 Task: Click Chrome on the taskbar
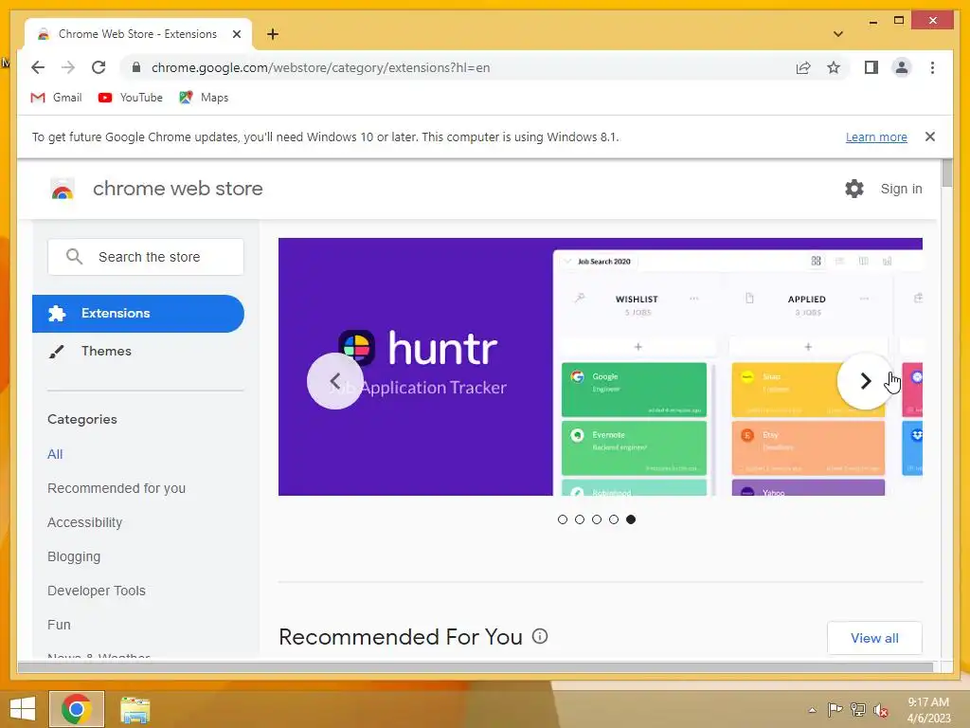pos(77,709)
